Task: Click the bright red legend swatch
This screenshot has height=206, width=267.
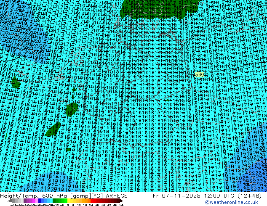Action: coord(92,201)
